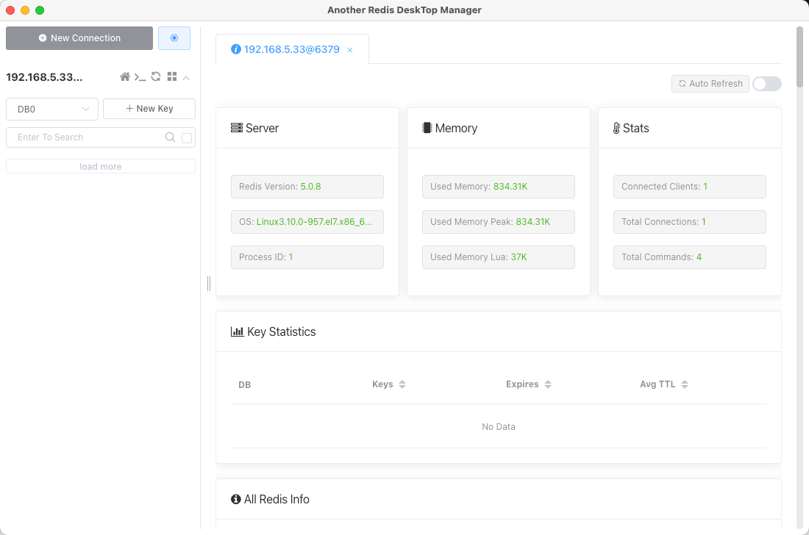Open the Redis console terminal icon
The height and width of the screenshot is (535, 809).
(140, 77)
